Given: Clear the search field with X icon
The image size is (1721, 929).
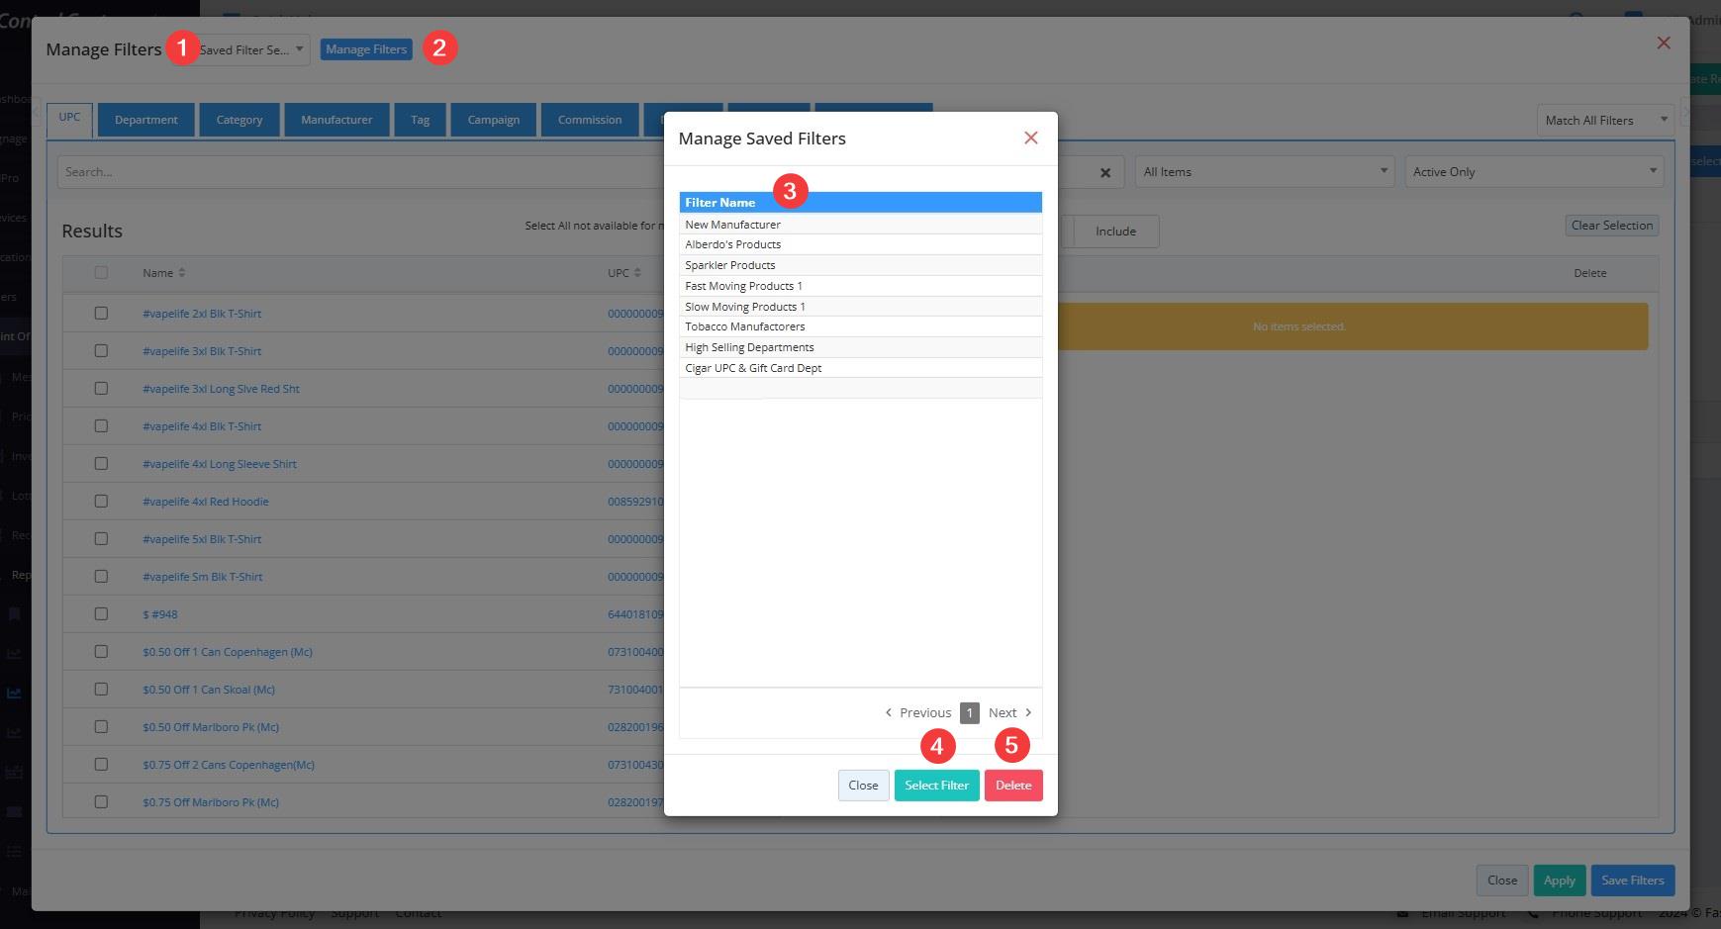Looking at the screenshot, I should coord(1105,172).
